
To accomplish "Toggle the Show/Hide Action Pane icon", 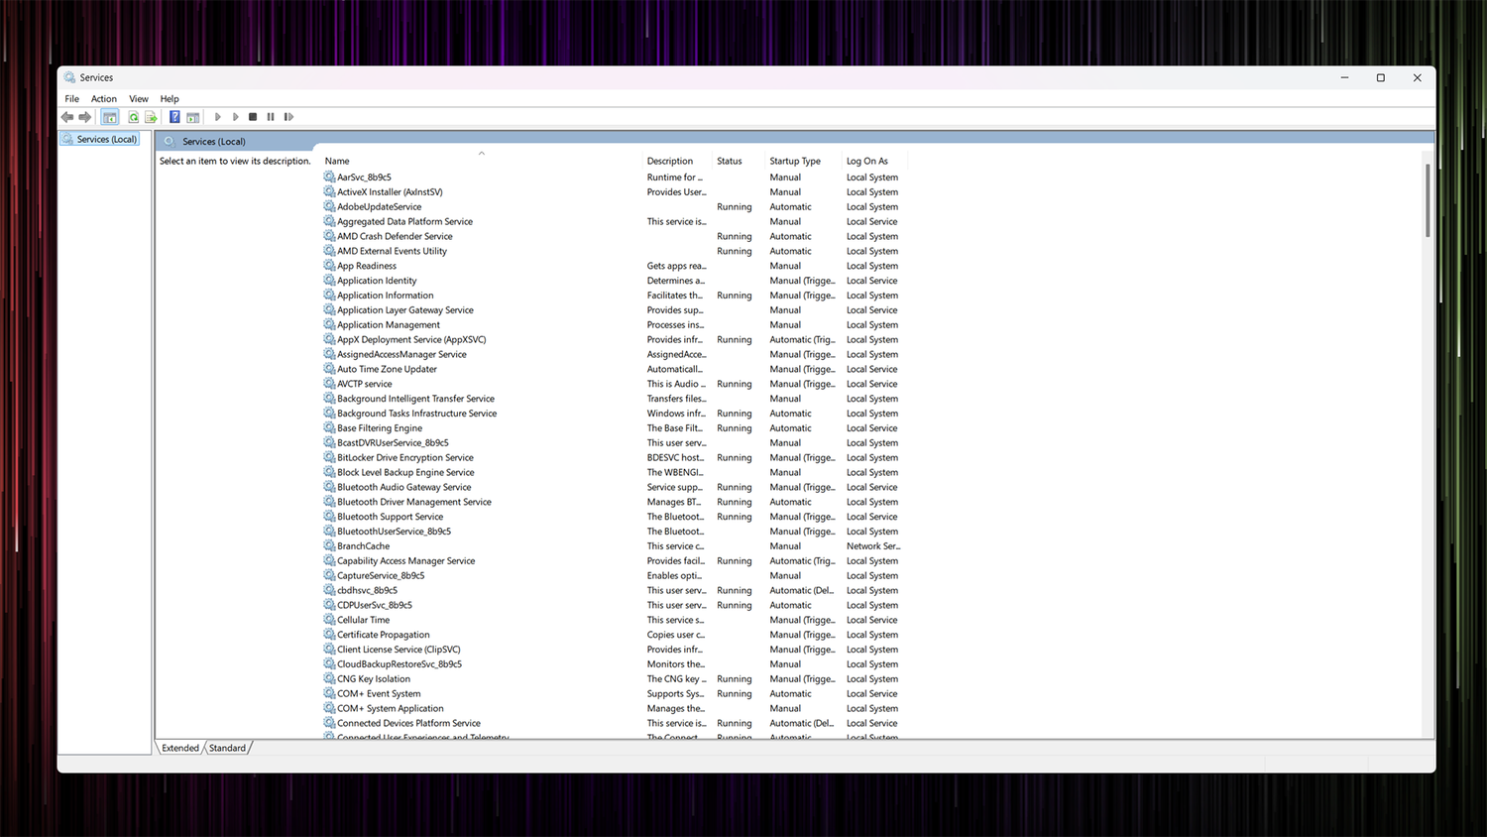I will (x=193, y=117).
